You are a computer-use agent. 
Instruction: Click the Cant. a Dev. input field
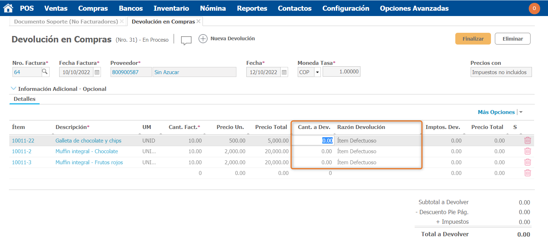point(313,141)
